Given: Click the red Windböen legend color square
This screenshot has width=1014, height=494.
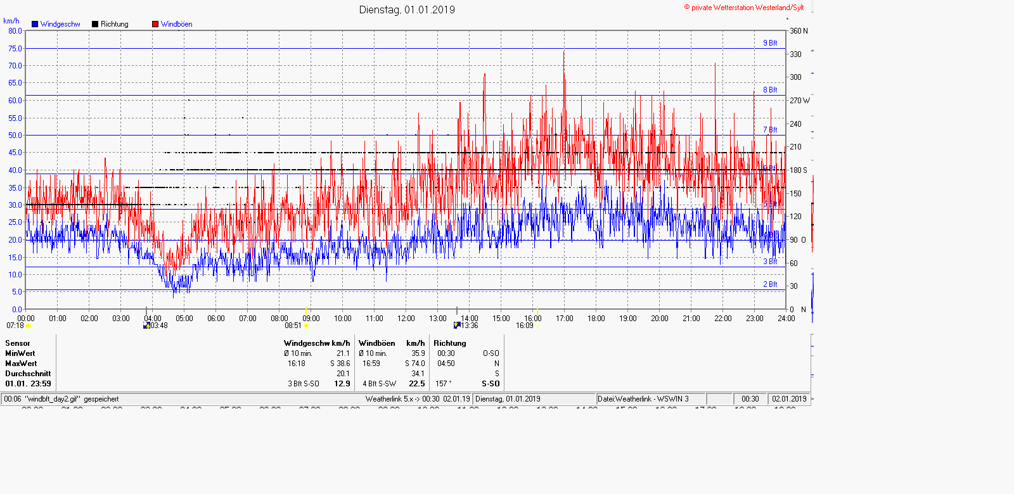Looking at the screenshot, I should pos(155,24).
